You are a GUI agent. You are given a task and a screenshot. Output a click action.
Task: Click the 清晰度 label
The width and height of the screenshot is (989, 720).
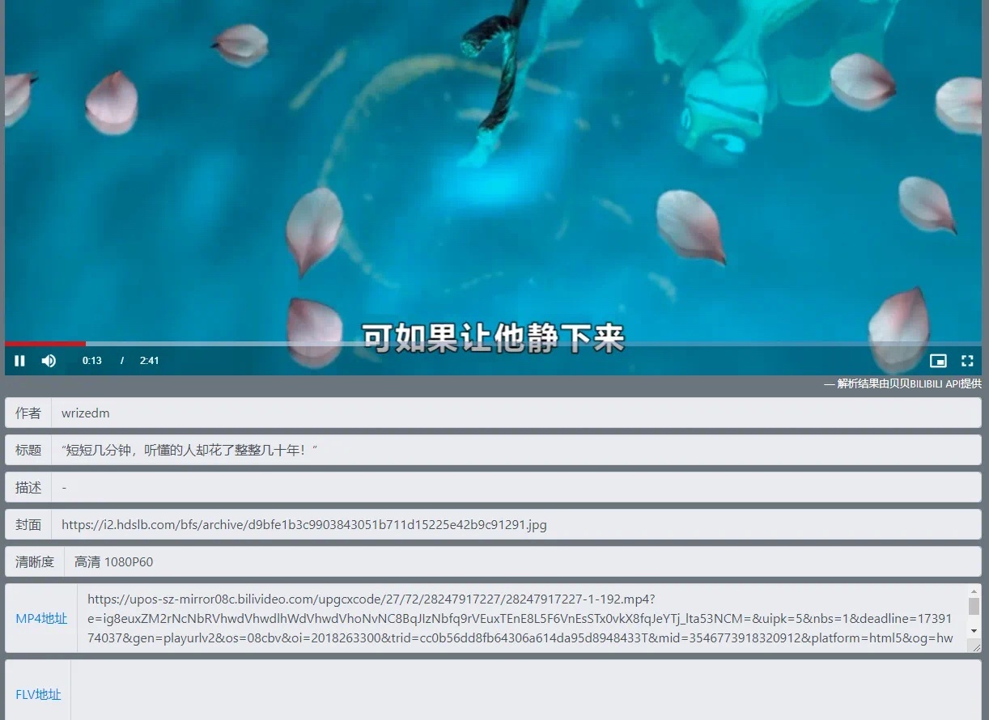click(x=35, y=561)
